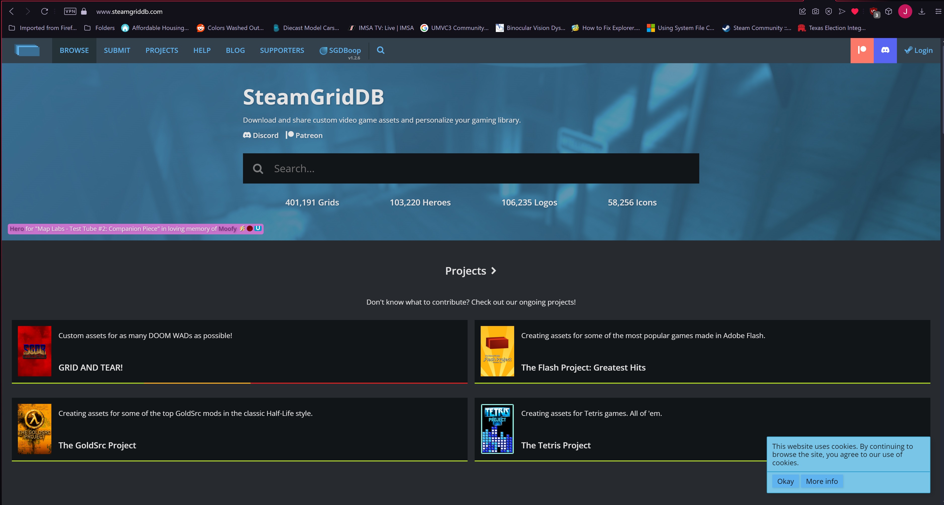The width and height of the screenshot is (944, 505).
Task: Expand the Projects heading chevron
Action: pos(494,271)
